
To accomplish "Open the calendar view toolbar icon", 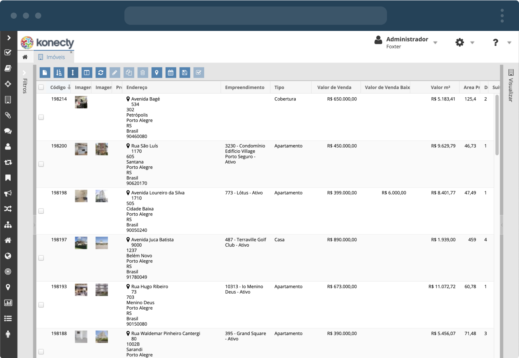I will [171, 73].
